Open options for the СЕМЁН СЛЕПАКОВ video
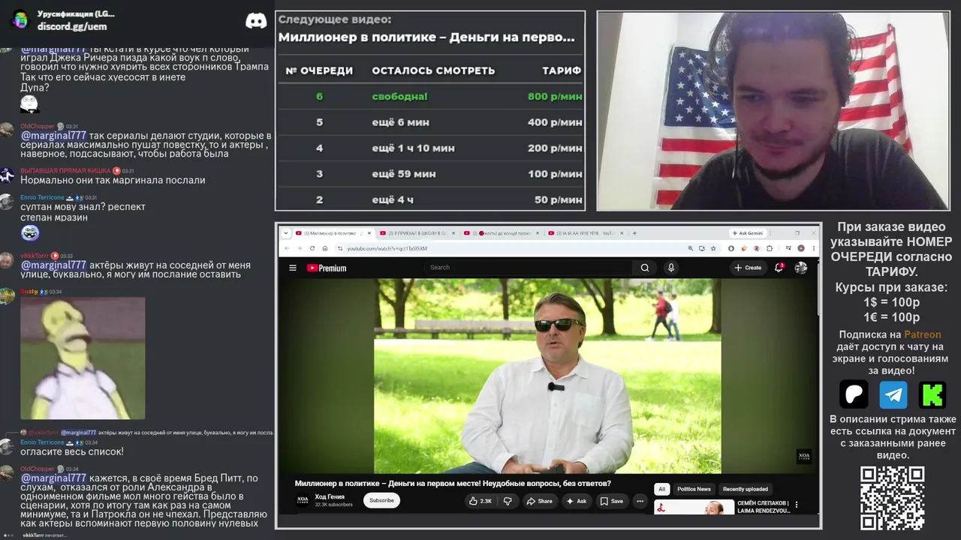The height and width of the screenshot is (540, 961). pos(797,505)
